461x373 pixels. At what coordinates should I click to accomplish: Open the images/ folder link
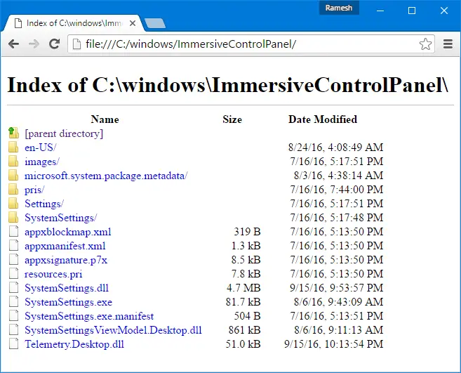tap(41, 162)
